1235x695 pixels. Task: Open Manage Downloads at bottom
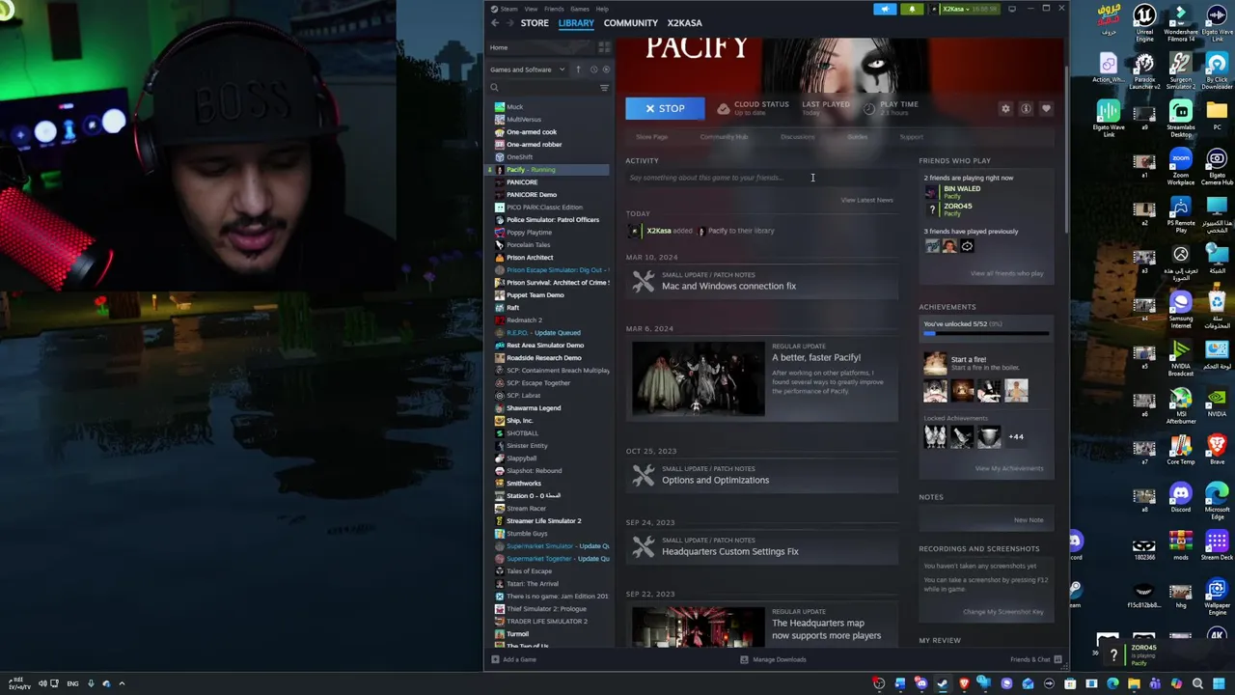click(773, 659)
